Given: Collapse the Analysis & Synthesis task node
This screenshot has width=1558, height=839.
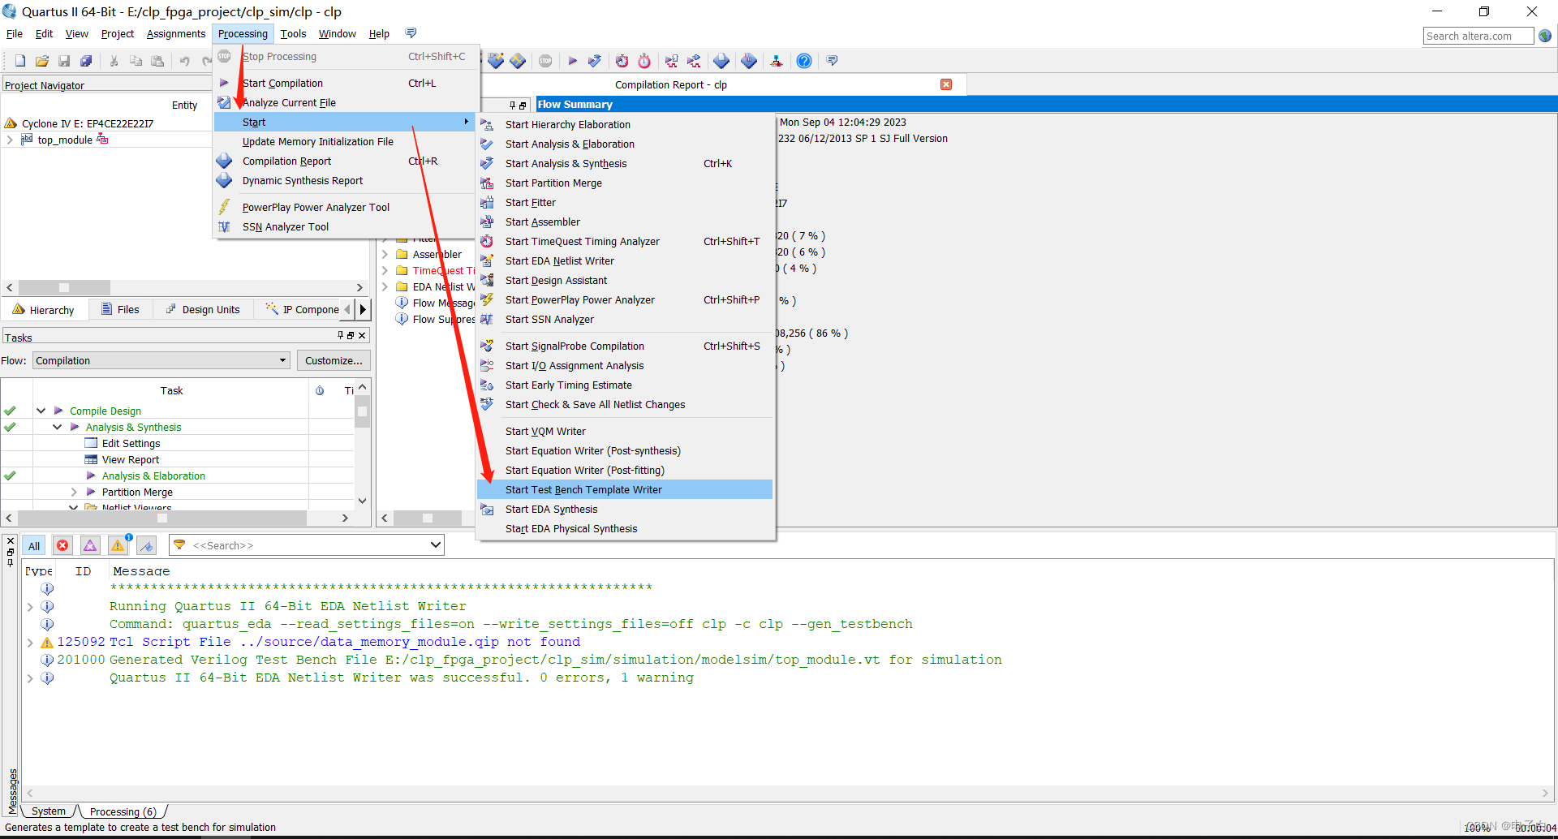Looking at the screenshot, I should (57, 427).
